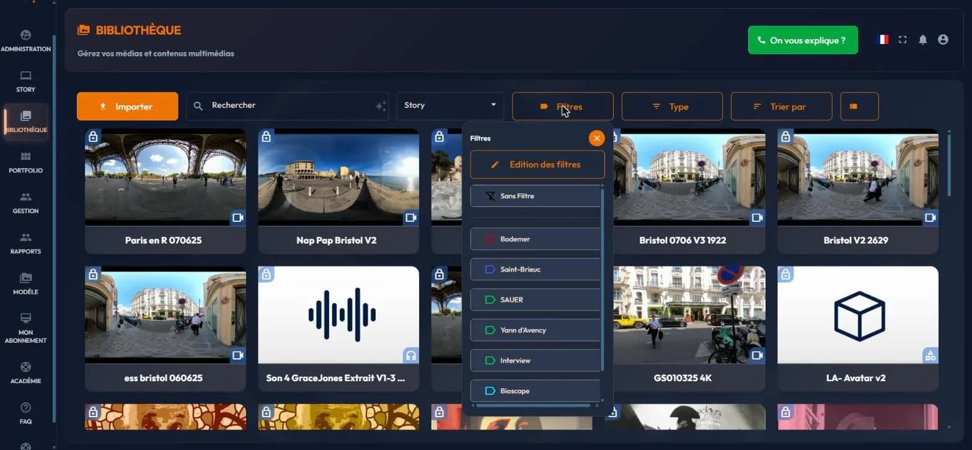Click the On vous explique ? button
This screenshot has height=450, width=972.
click(x=803, y=40)
